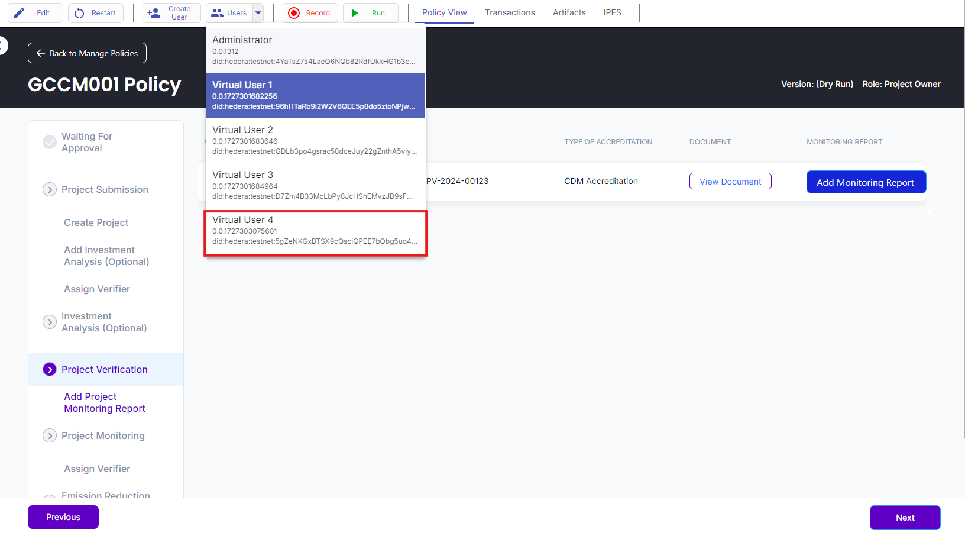Viewport: 965px width, 533px height.
Task: Go back to Manage Policies
Action: coord(87,53)
